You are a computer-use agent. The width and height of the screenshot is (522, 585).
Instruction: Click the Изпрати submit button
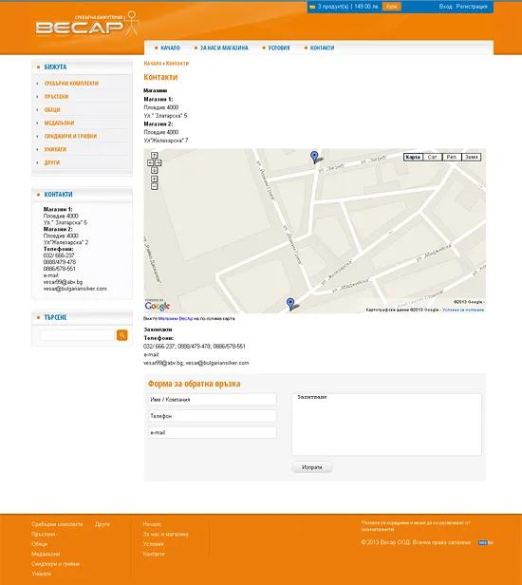[311, 467]
